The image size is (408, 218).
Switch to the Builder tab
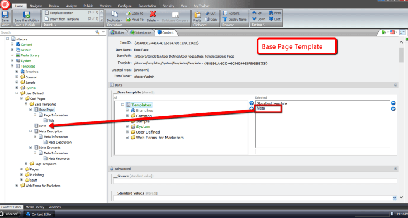tap(117, 32)
